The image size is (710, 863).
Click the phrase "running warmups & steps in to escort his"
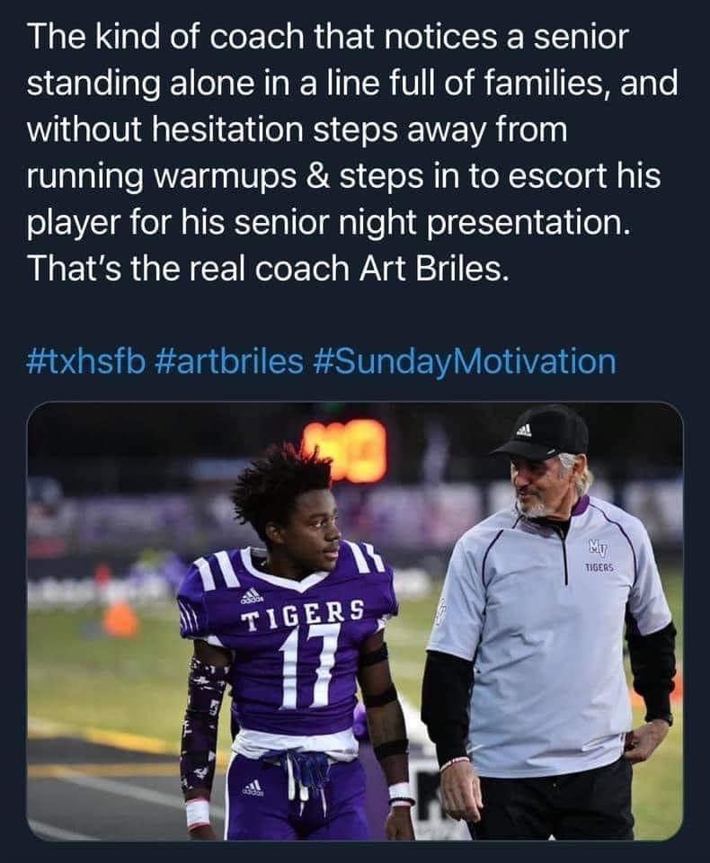343,177
